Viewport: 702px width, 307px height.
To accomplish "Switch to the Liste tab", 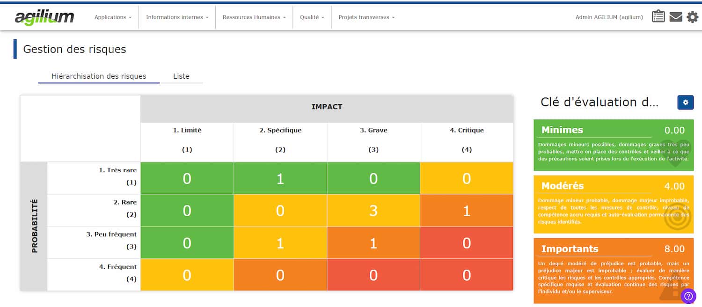I will coord(181,76).
